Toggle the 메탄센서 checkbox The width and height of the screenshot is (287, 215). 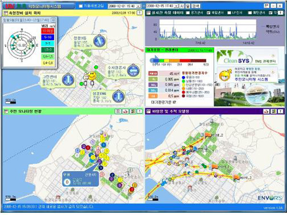pos(250,13)
